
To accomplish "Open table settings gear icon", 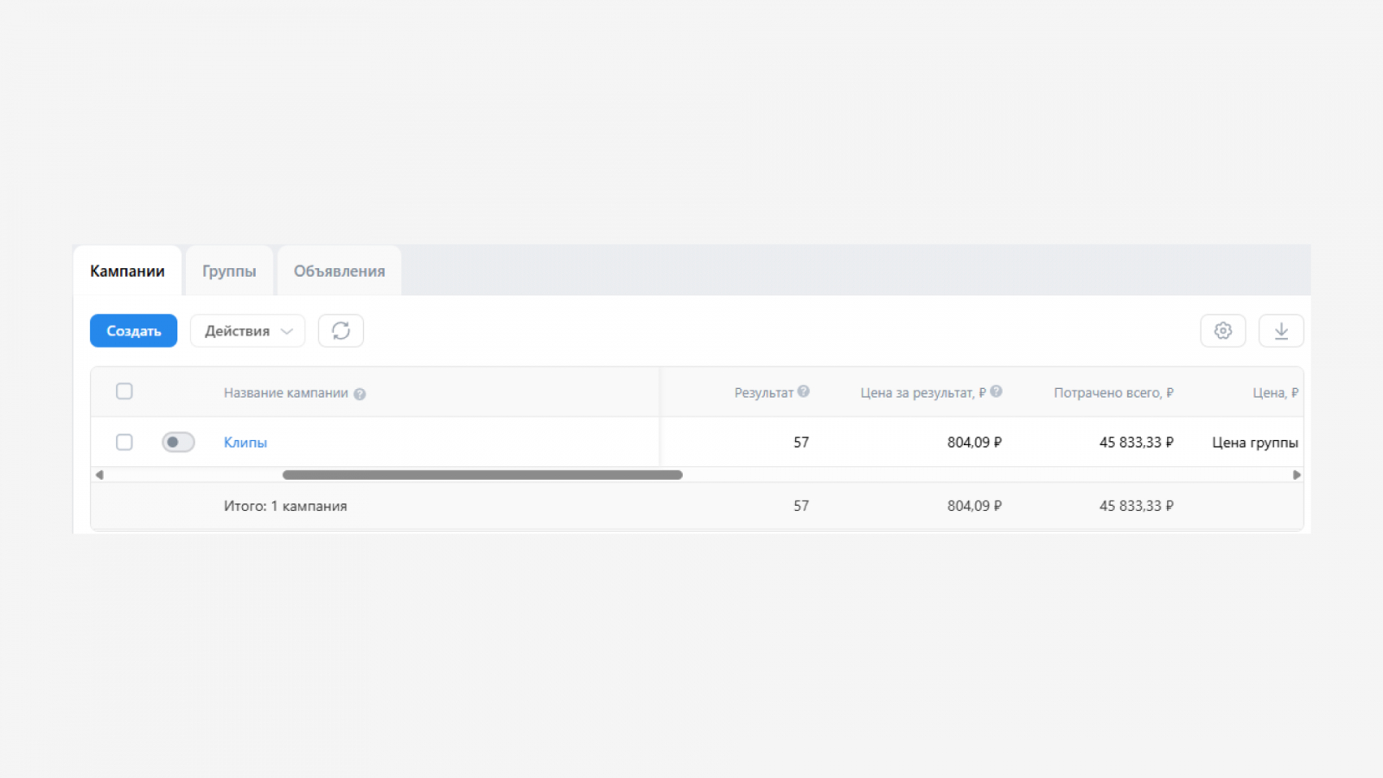I will 1222,331.
